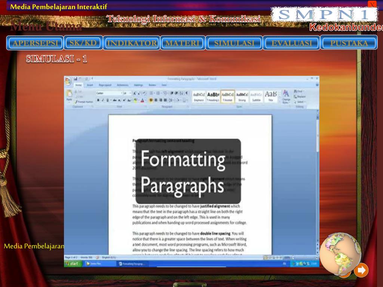The width and height of the screenshot is (383, 287).
Task: Click the Grow Font icon
Action: (x=134, y=93)
